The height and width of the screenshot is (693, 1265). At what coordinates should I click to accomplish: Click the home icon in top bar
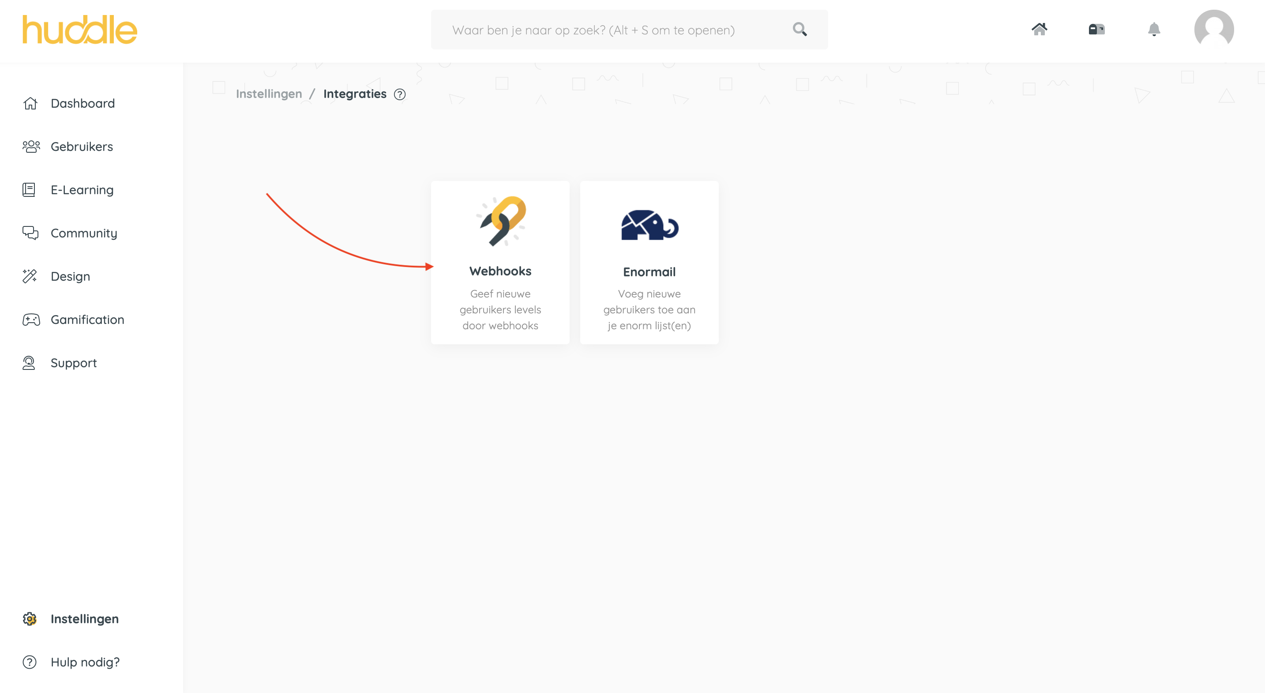tap(1039, 30)
